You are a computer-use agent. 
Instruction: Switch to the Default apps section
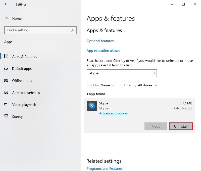pyautogui.click(x=22, y=69)
